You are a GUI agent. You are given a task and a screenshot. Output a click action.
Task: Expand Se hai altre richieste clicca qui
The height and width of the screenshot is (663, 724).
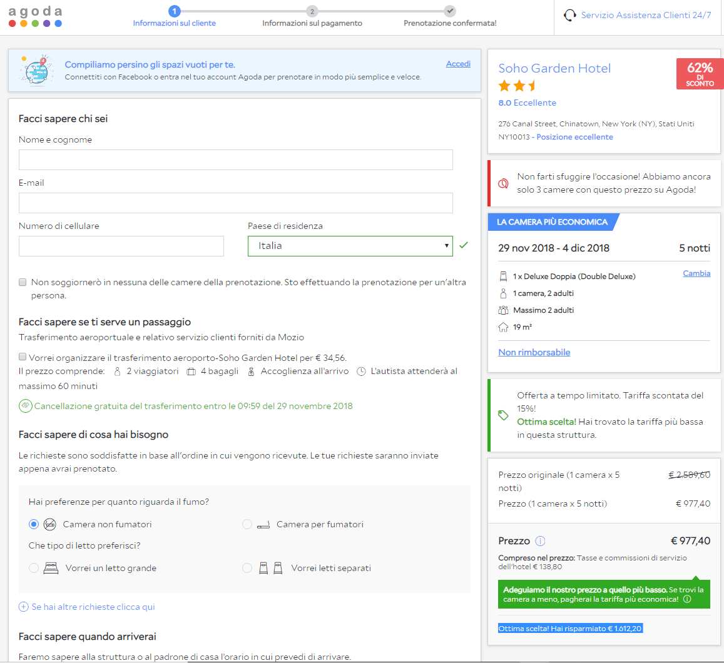(93, 607)
